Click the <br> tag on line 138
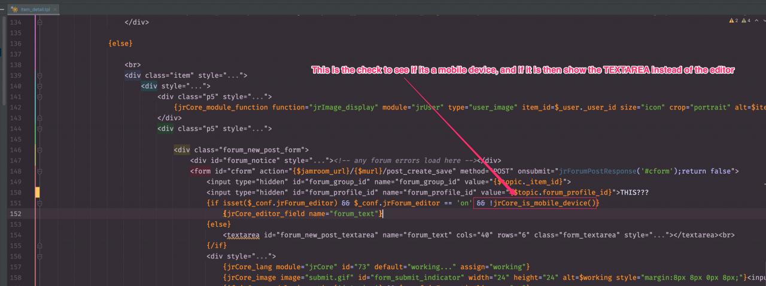 [133, 65]
